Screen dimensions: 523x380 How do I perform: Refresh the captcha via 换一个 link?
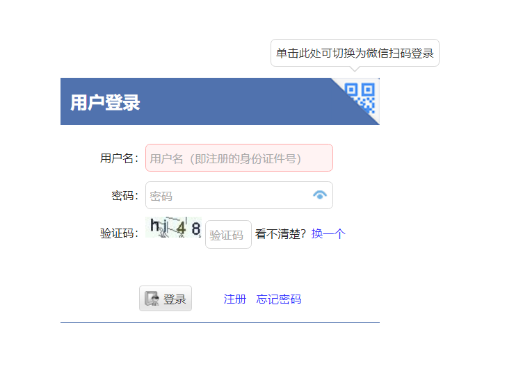point(328,234)
